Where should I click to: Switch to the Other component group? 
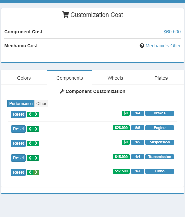(41, 104)
